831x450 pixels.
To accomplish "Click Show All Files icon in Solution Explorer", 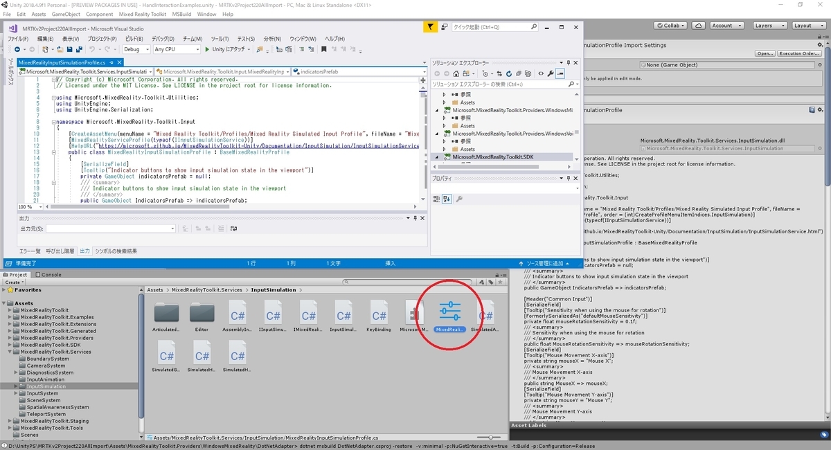I will coord(529,73).
